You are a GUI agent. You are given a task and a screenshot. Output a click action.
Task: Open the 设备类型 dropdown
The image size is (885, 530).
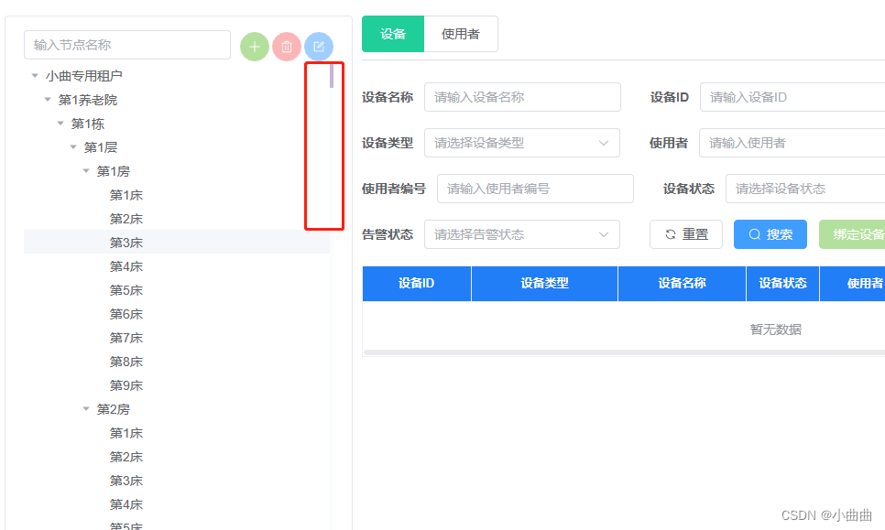[522, 143]
